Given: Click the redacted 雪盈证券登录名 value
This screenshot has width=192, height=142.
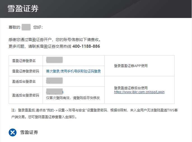Looking at the screenshot, I should (55, 60).
